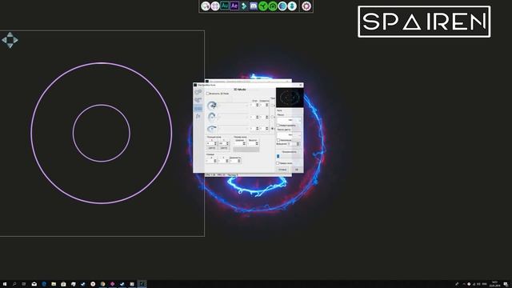Image resolution: width=512 pixels, height=288 pixels.
Task: Select the third-row radio button in 3D Mode
Action: pos(272,129)
